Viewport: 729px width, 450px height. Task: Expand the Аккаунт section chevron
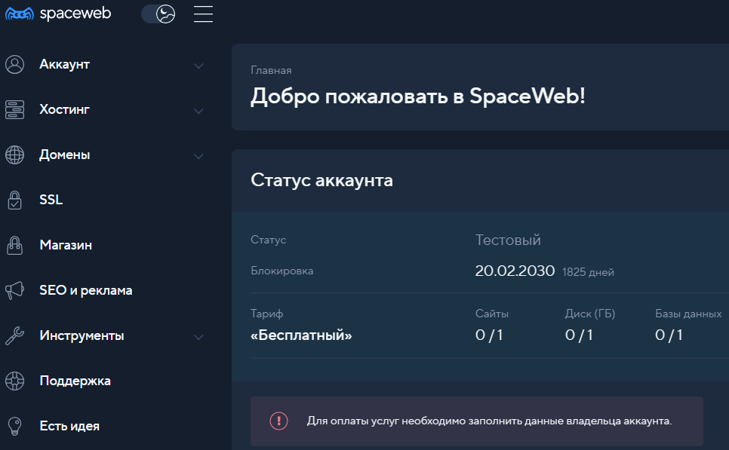tap(198, 66)
